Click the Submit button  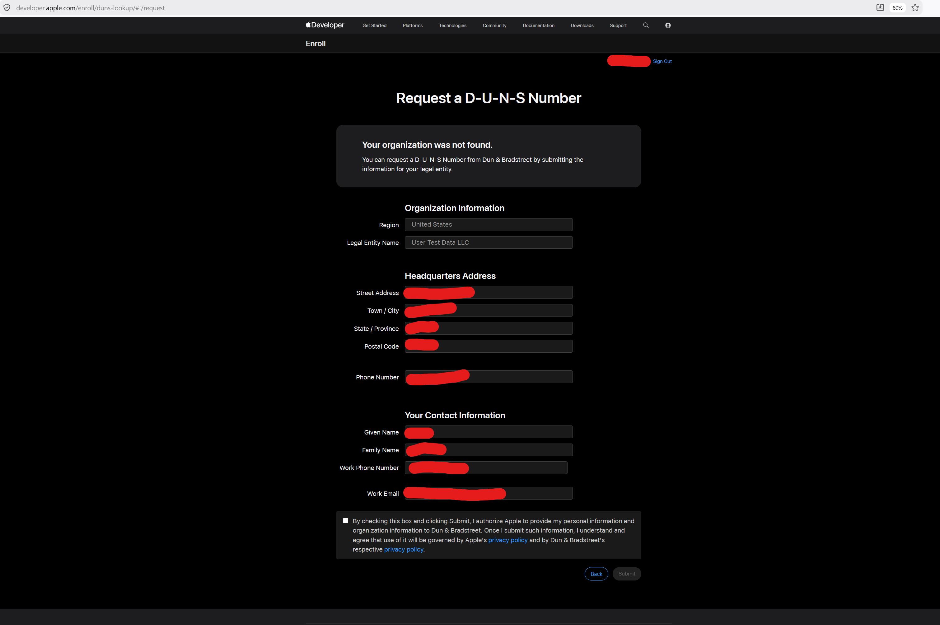click(626, 574)
